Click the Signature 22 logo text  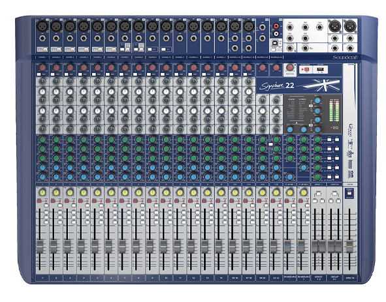pyautogui.click(x=277, y=86)
